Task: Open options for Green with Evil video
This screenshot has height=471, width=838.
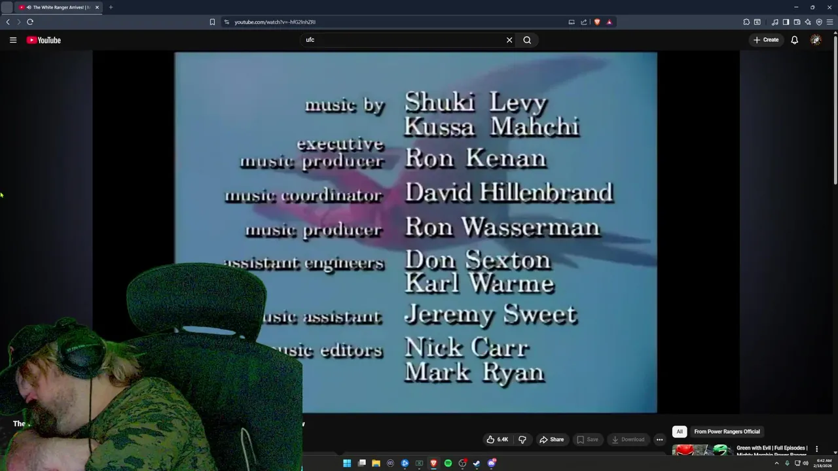Action: pyautogui.click(x=816, y=449)
